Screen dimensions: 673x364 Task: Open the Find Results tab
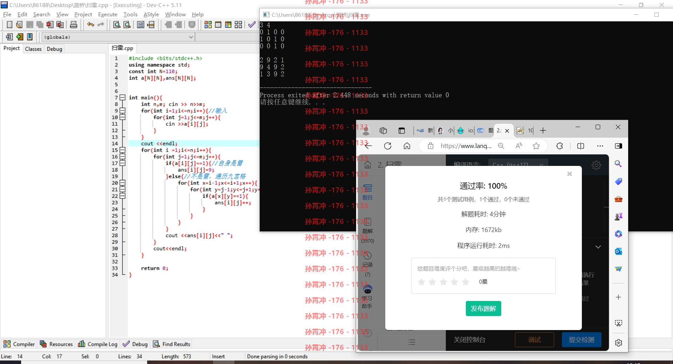point(172,344)
